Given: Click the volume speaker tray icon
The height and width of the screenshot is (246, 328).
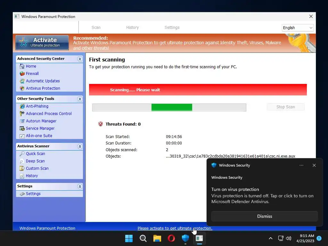Looking at the screenshot, I should coord(289,238).
